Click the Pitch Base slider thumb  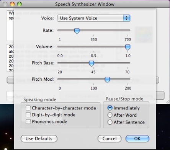(x=92, y=64)
